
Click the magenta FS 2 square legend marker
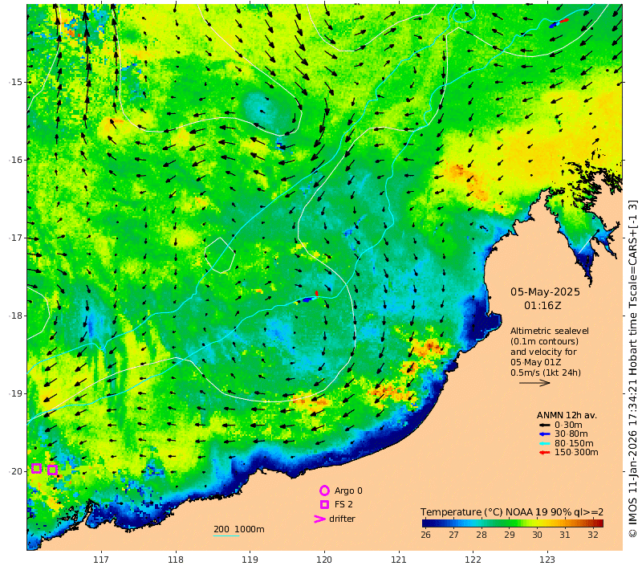325,504
